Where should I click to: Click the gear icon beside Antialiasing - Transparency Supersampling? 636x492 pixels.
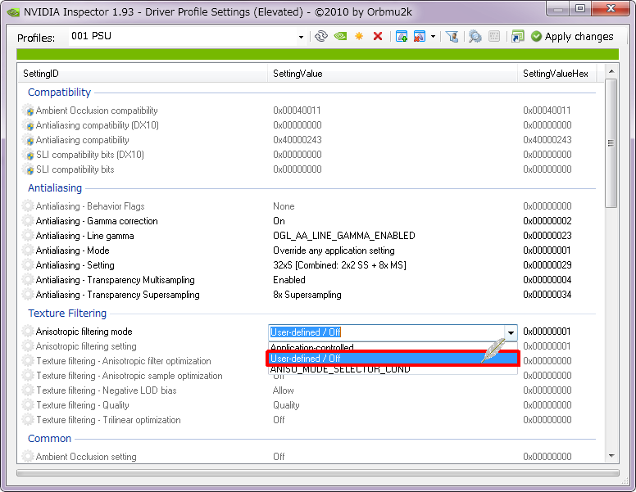pyautogui.click(x=28, y=295)
